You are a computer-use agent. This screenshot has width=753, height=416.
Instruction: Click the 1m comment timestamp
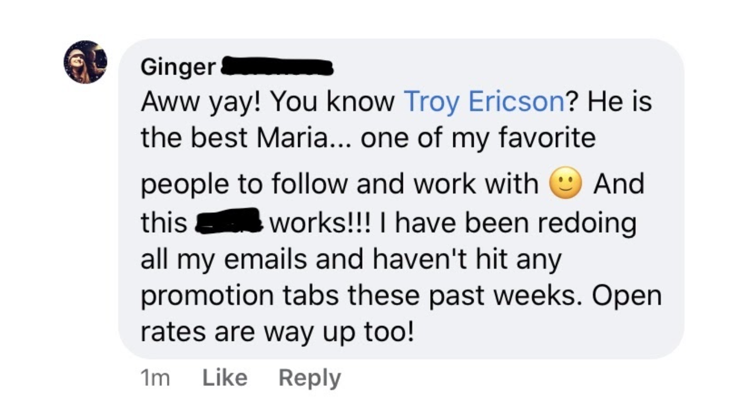pos(155,378)
